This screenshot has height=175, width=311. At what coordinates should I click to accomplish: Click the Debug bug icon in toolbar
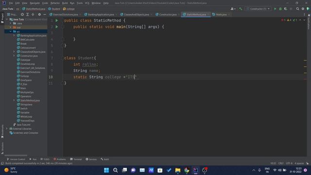[280, 9]
